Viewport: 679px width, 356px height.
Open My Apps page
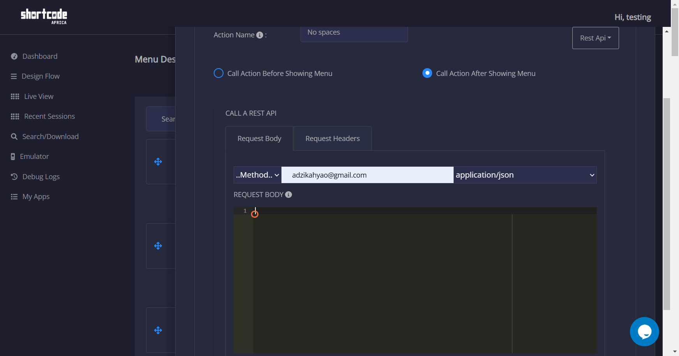(x=36, y=197)
